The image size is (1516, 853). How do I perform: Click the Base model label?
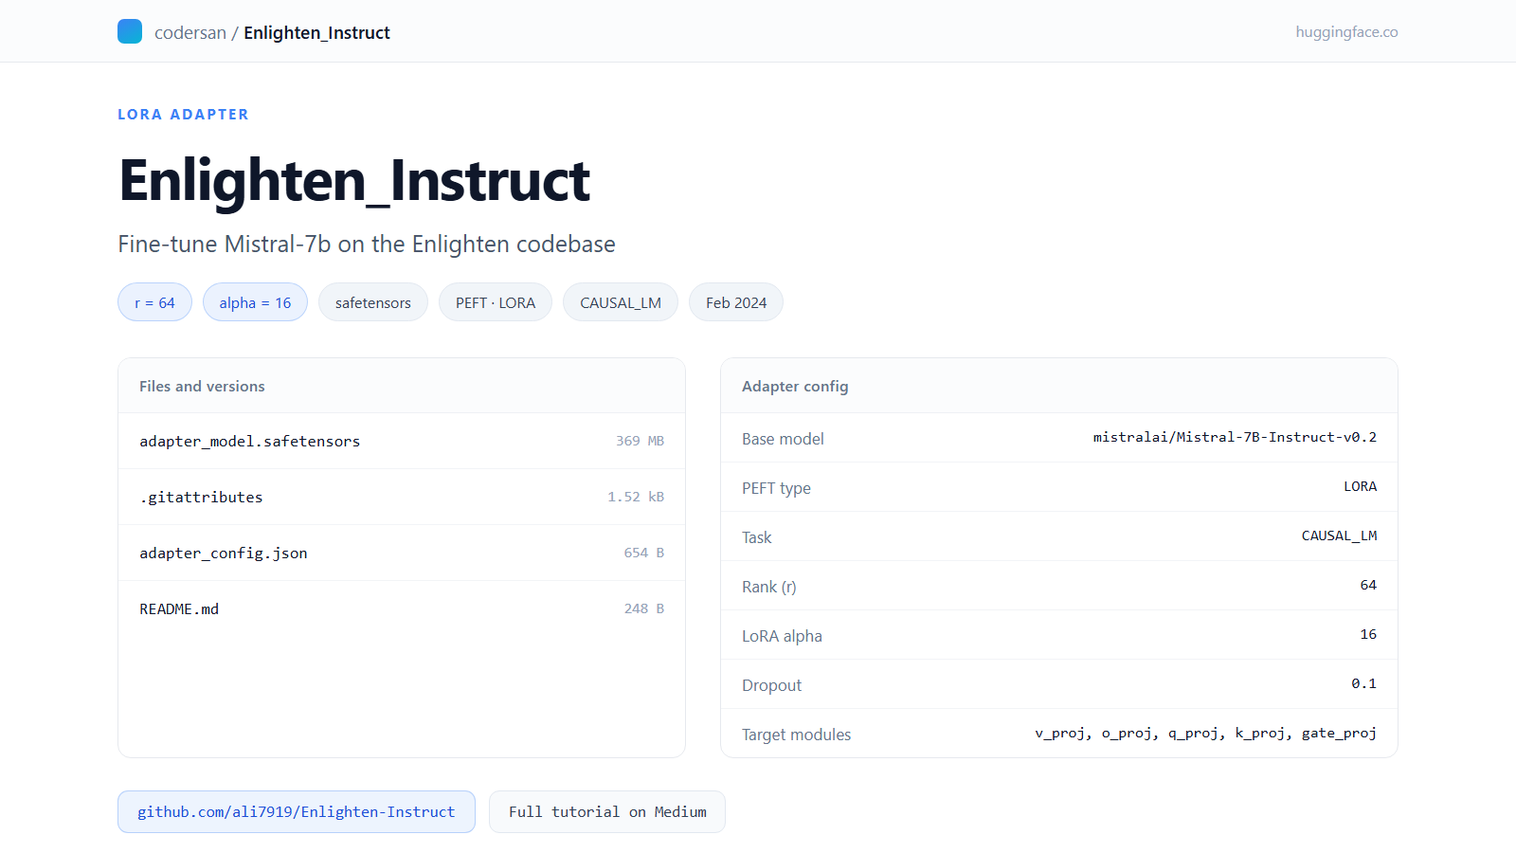coord(783,439)
